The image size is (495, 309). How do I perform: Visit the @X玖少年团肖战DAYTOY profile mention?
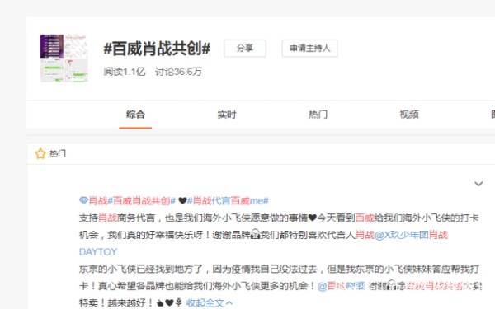coord(411,235)
